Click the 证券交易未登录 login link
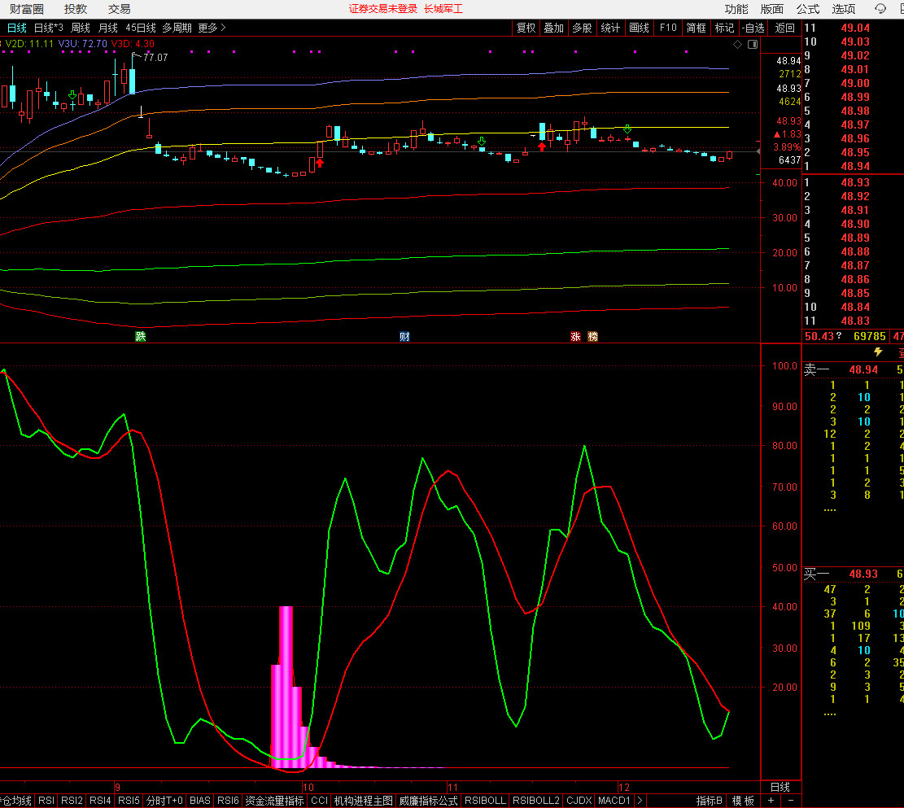The image size is (904, 808). click(x=382, y=9)
